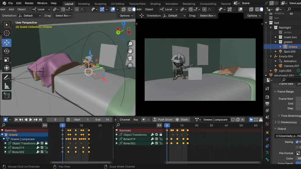Toggle camera view with camera icon

130,58
